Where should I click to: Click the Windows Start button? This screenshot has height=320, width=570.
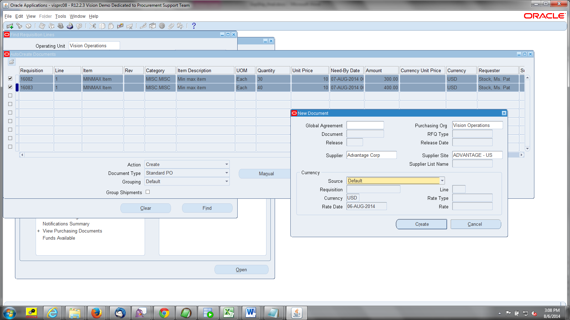10,313
